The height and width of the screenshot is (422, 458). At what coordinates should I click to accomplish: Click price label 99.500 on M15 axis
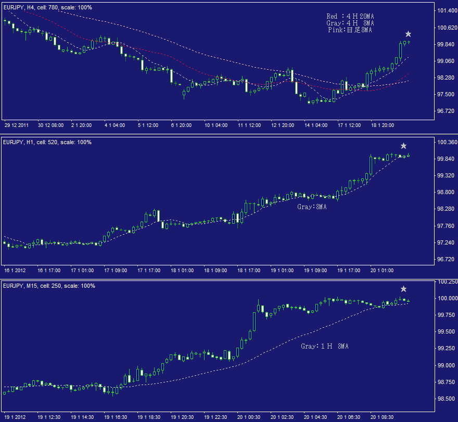pyautogui.click(x=446, y=332)
